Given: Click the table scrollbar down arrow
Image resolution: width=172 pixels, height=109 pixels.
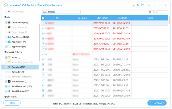Looking at the screenshot, I should [169, 97].
